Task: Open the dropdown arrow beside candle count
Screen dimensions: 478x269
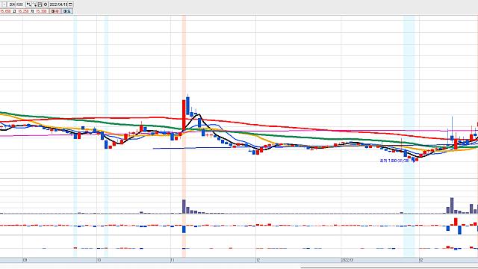Action: pyautogui.click(x=4, y=4)
